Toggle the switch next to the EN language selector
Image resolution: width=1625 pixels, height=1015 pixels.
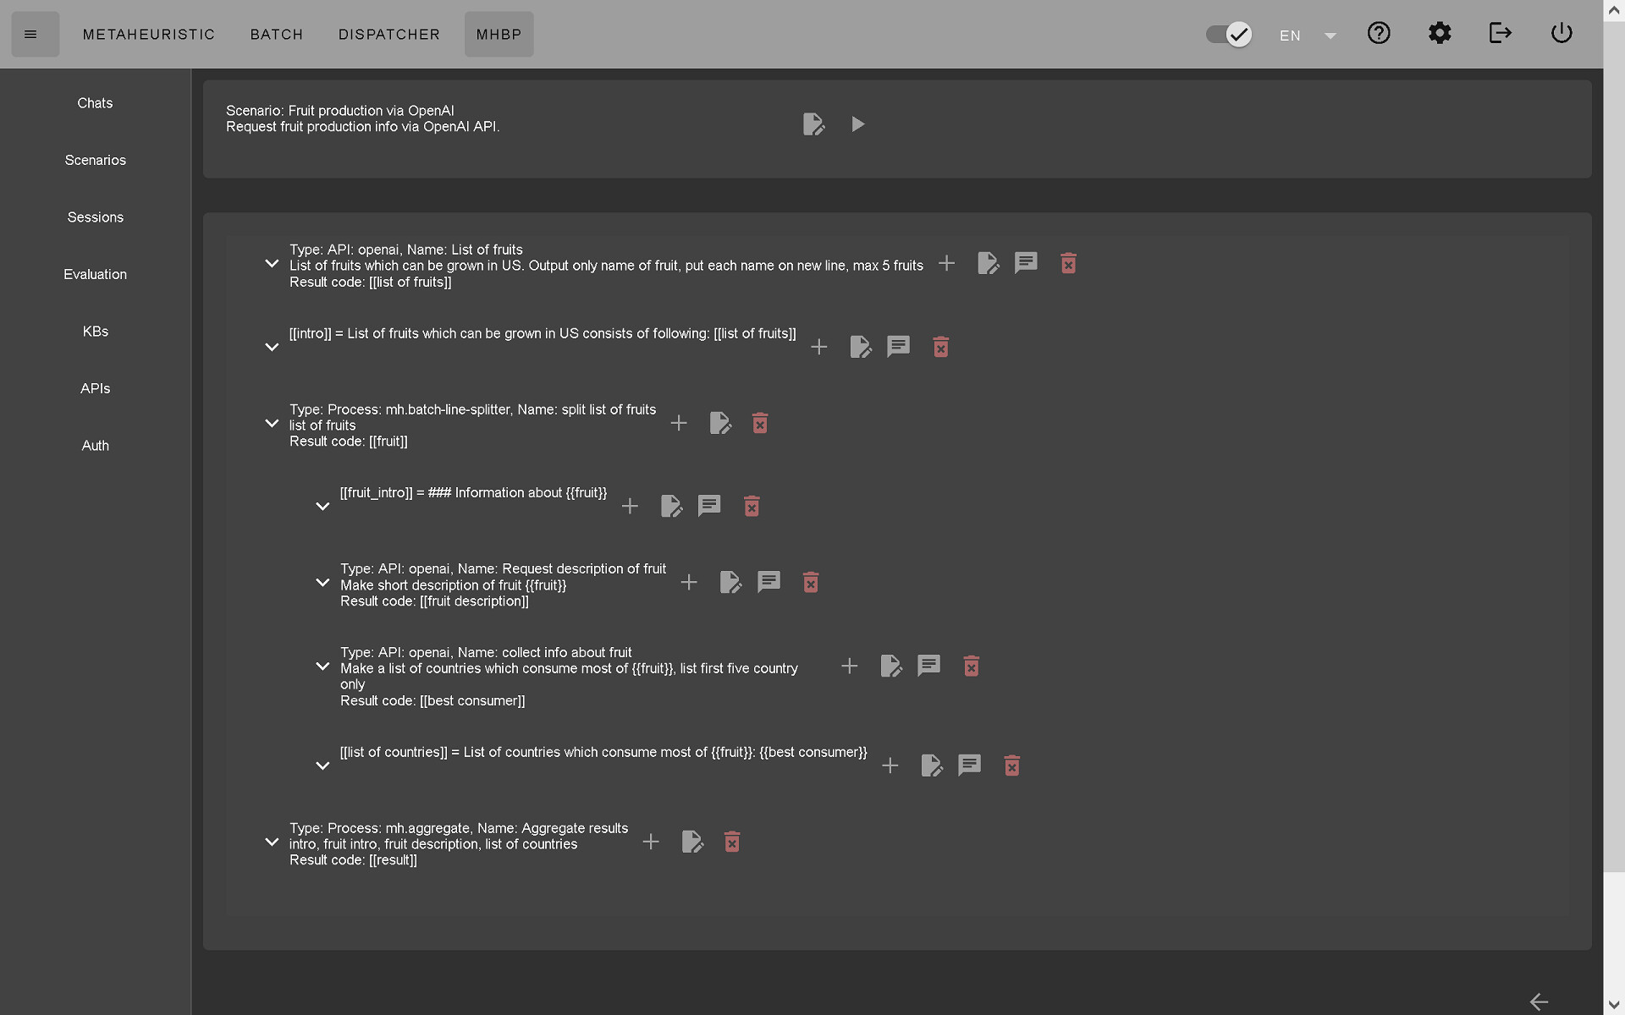pyautogui.click(x=1229, y=34)
